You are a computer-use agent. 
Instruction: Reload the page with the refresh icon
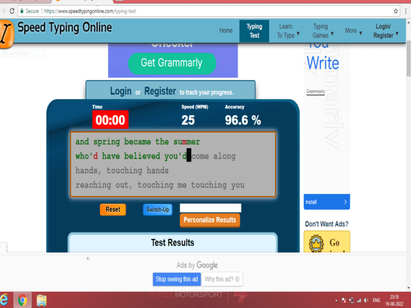click(12, 11)
